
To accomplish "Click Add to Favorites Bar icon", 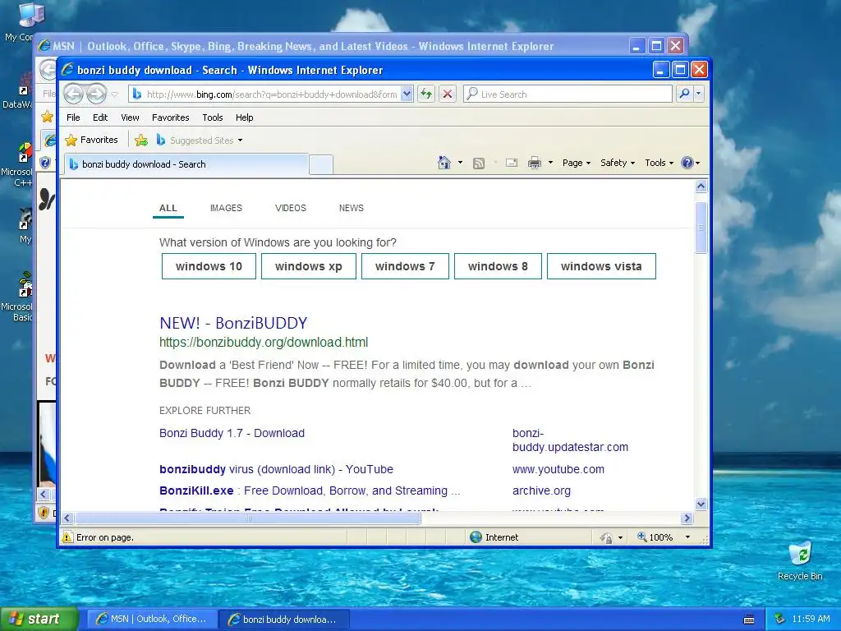I will (x=141, y=140).
